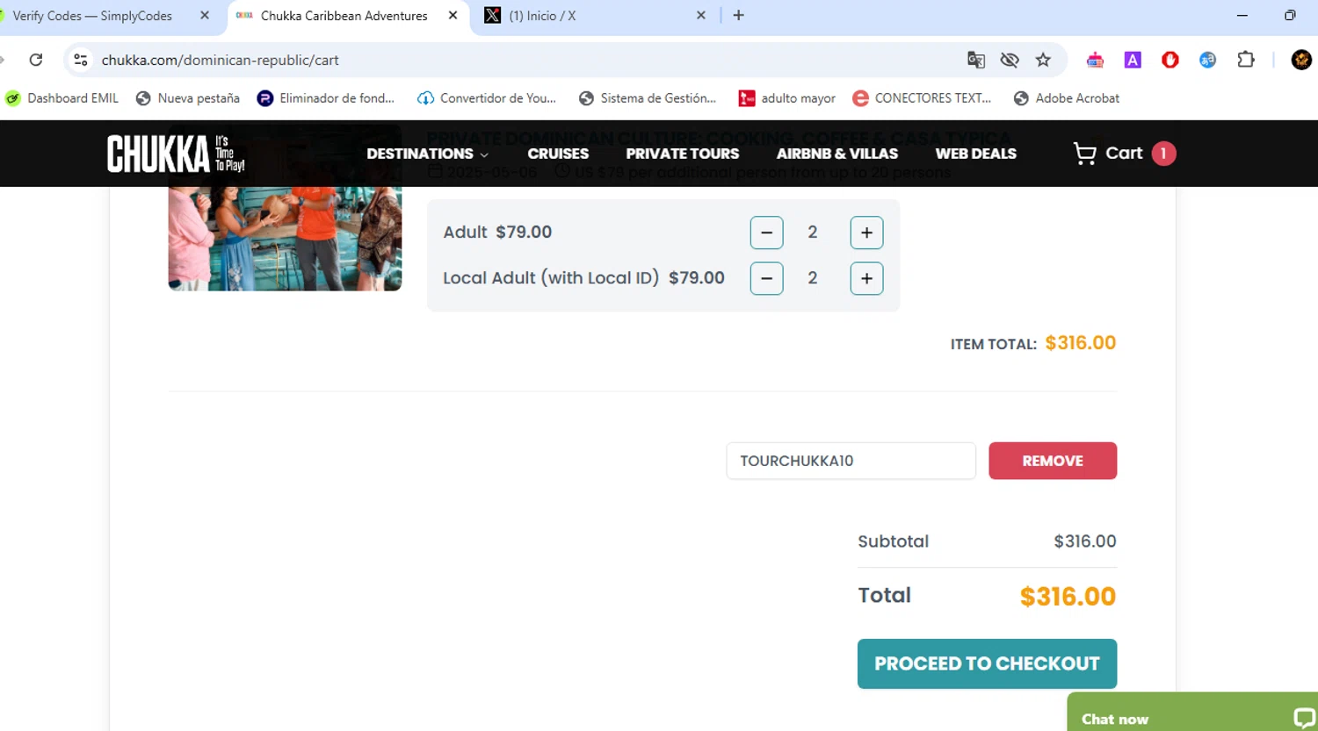Open the pink robot extension icon

[x=1095, y=60]
